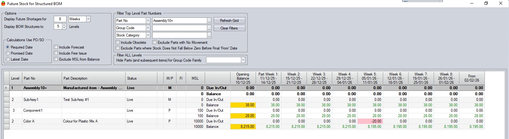Open the Weeks period dropdown
The width and height of the screenshot is (509, 139).
coord(88,19)
